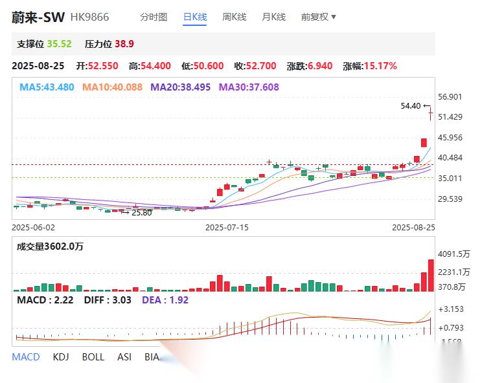493x383 pixels.
Task: Open the 周K线 tab
Action: pyautogui.click(x=235, y=17)
